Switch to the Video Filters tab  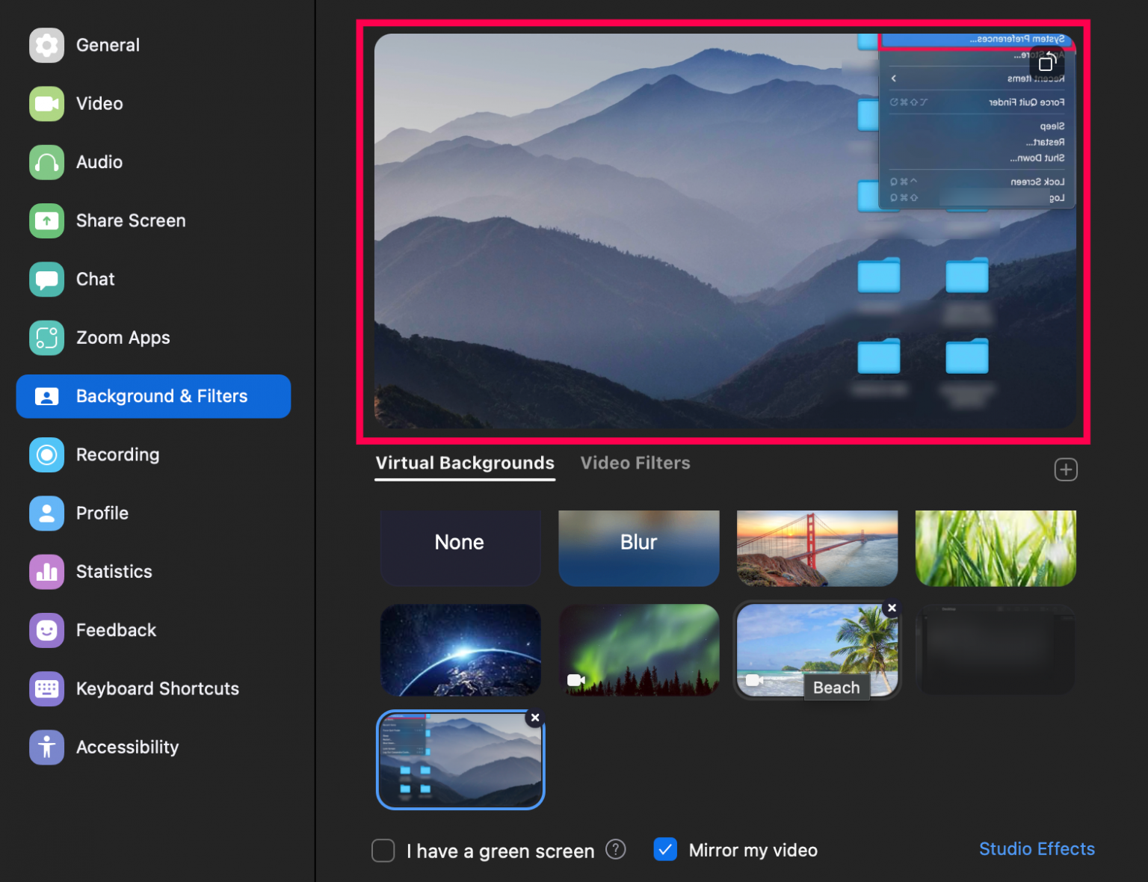pyautogui.click(x=635, y=463)
